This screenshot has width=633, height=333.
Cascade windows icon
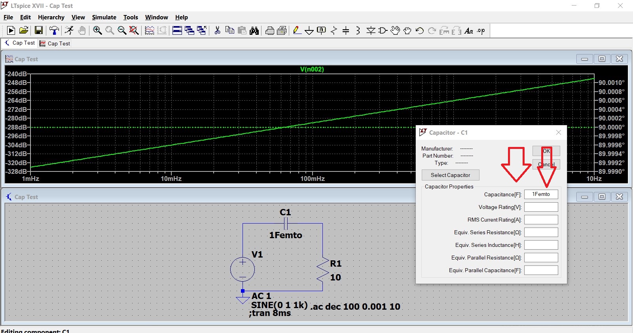(190, 30)
